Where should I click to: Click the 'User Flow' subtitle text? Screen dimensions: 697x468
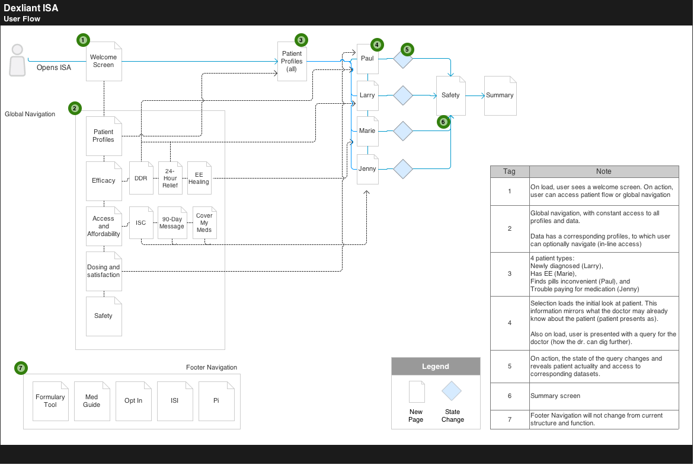(23, 19)
